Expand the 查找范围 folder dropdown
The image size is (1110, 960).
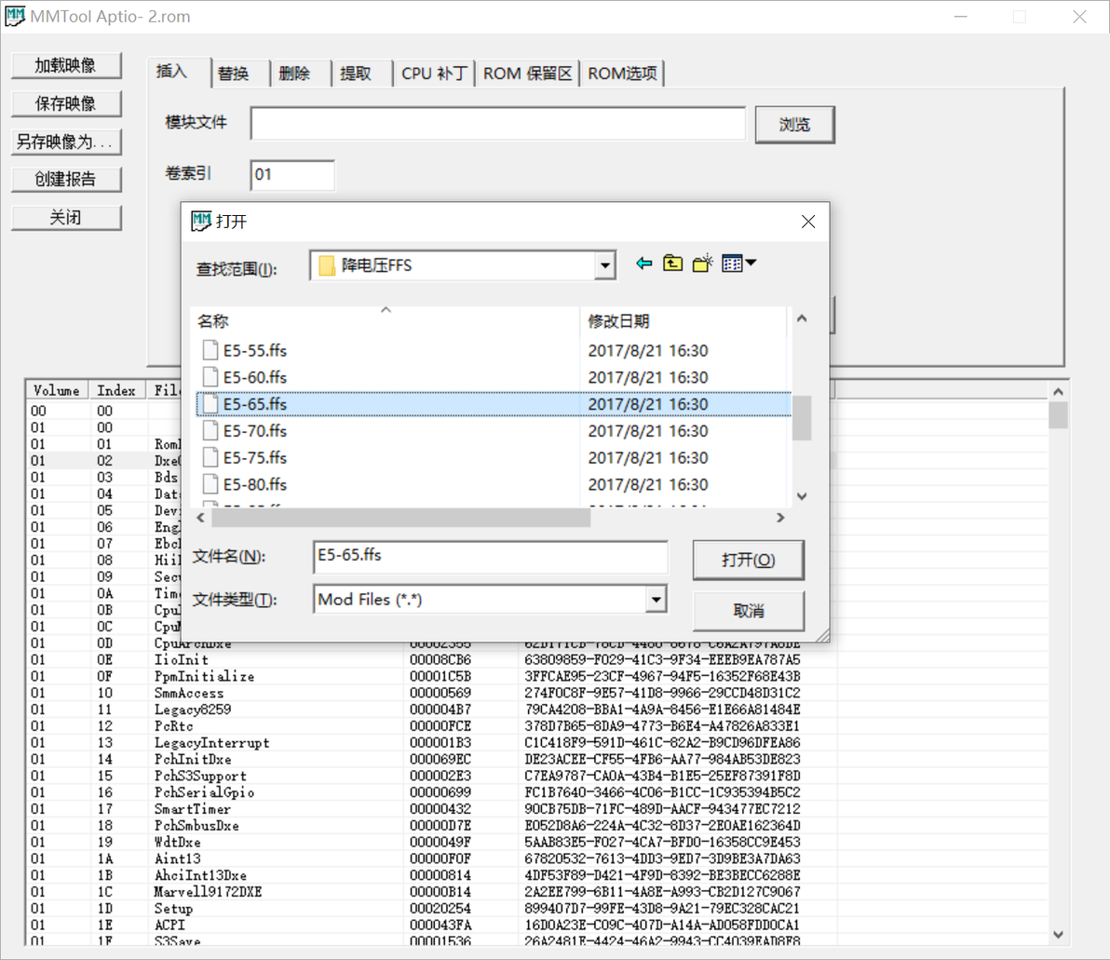(x=604, y=266)
